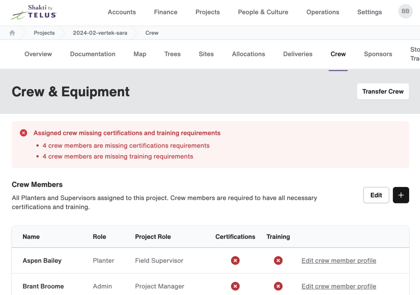Image resolution: width=420 pixels, height=295 pixels.
Task: Click the Shakti by TELUS logo
Action: [34, 12]
